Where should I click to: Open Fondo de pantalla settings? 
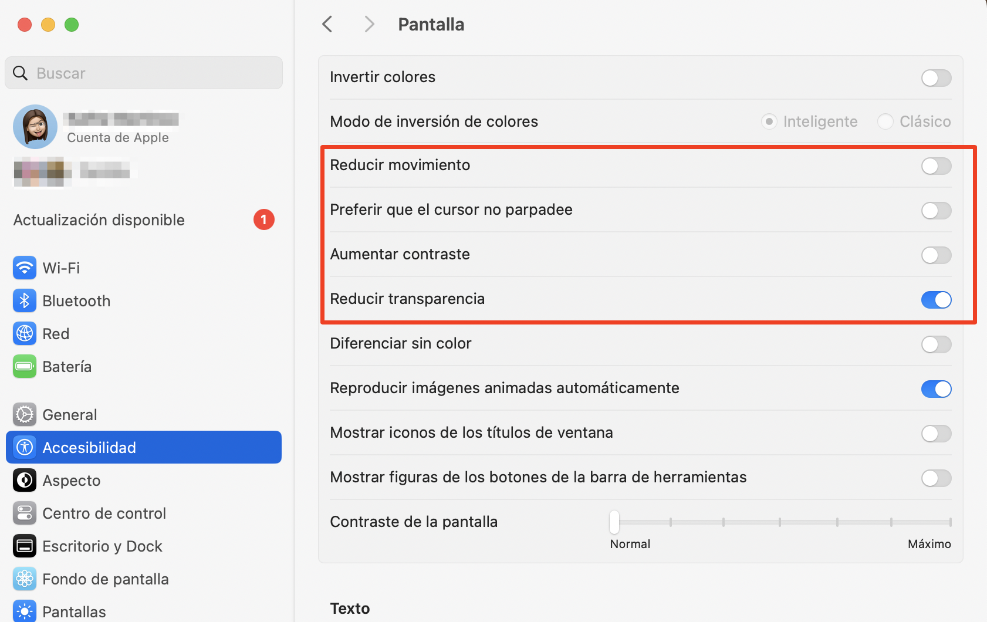(x=104, y=579)
